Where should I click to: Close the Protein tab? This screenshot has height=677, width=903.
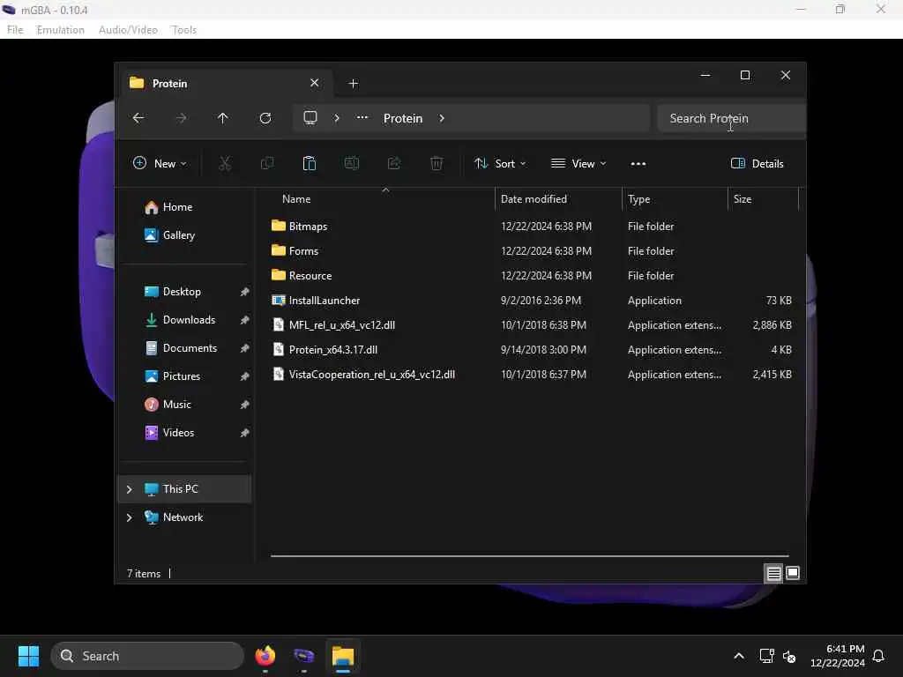315,83
